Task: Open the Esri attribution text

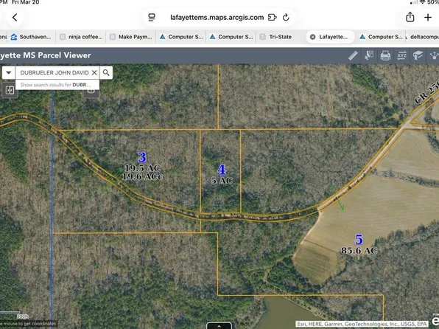Action: pos(362,324)
